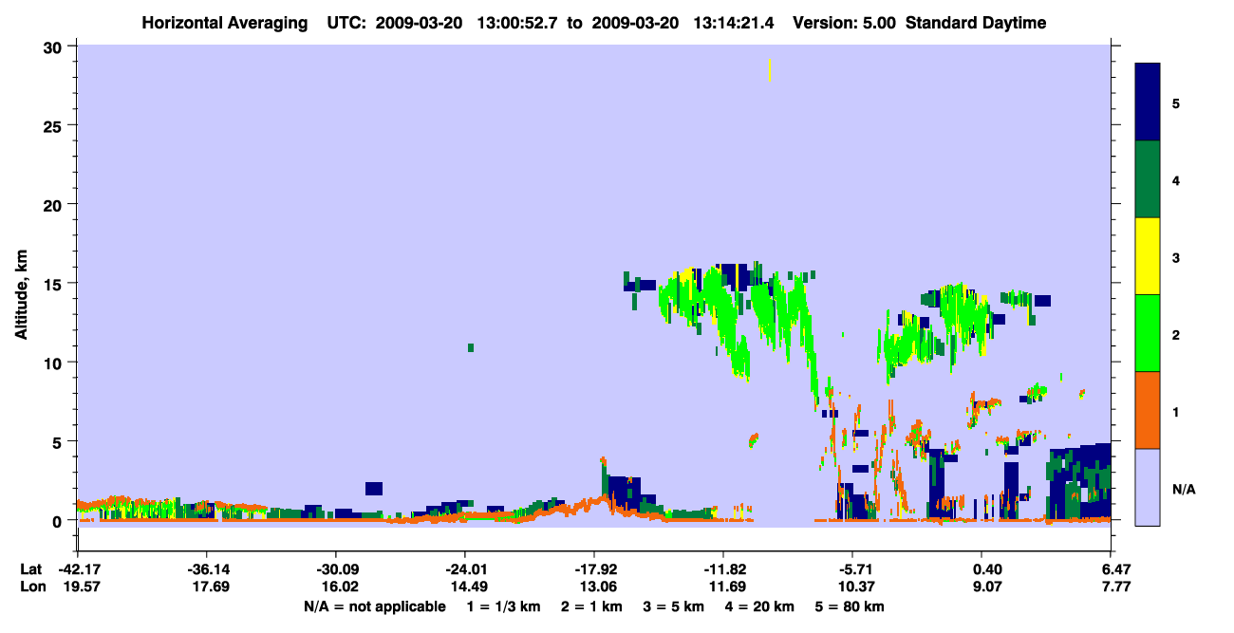1234x633 pixels.
Task: Click the colorbar label N/A
Action: 1183,489
